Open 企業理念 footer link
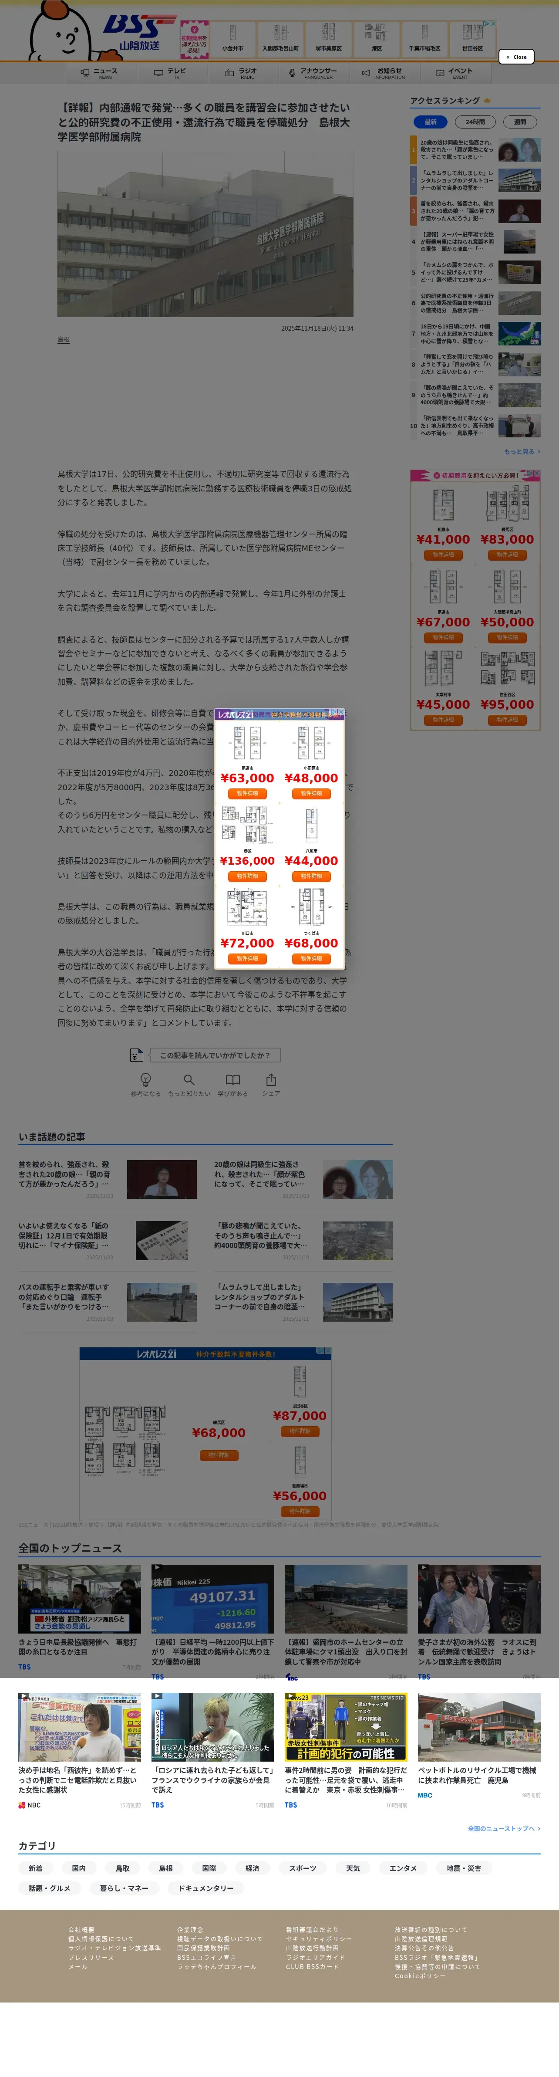 [190, 1929]
